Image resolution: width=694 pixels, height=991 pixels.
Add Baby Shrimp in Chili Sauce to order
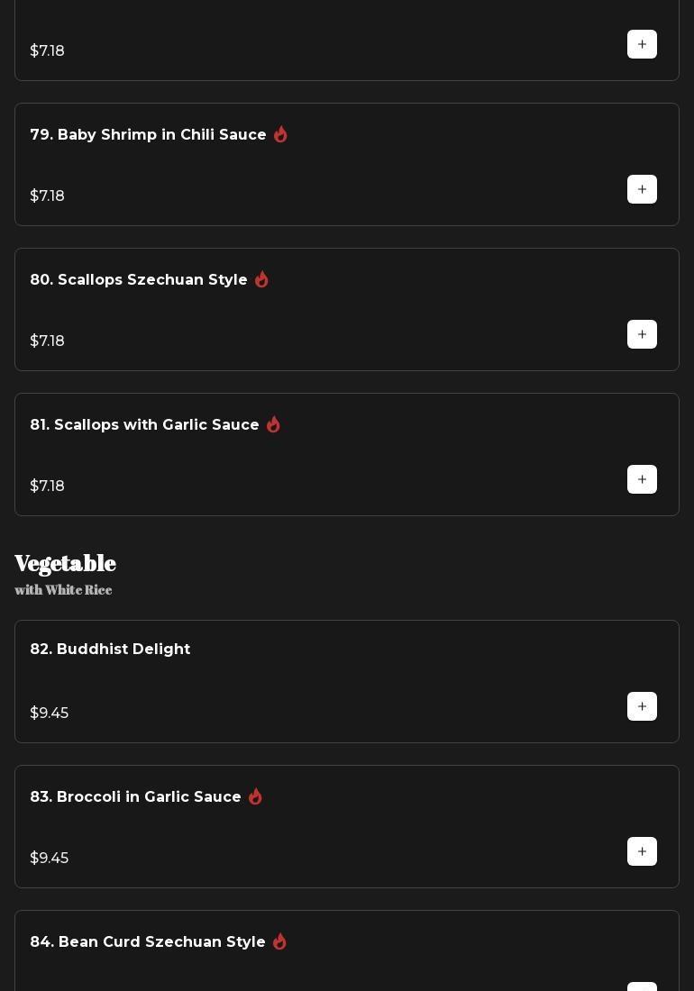[642, 189]
